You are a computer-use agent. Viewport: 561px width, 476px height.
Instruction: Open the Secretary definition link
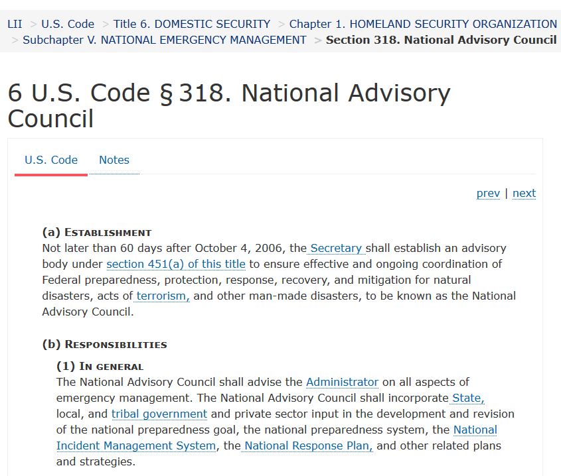[x=336, y=248]
